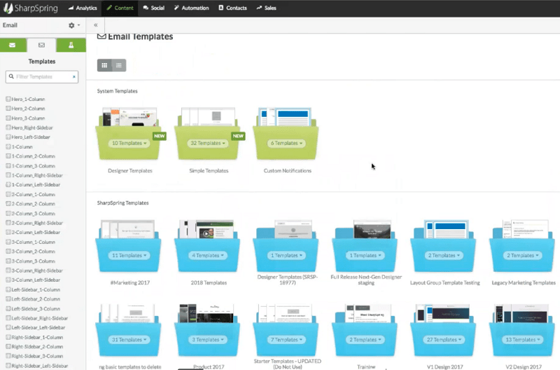
Task: Select Hero_1-Column template in the sidebar list
Action: [x=28, y=100]
